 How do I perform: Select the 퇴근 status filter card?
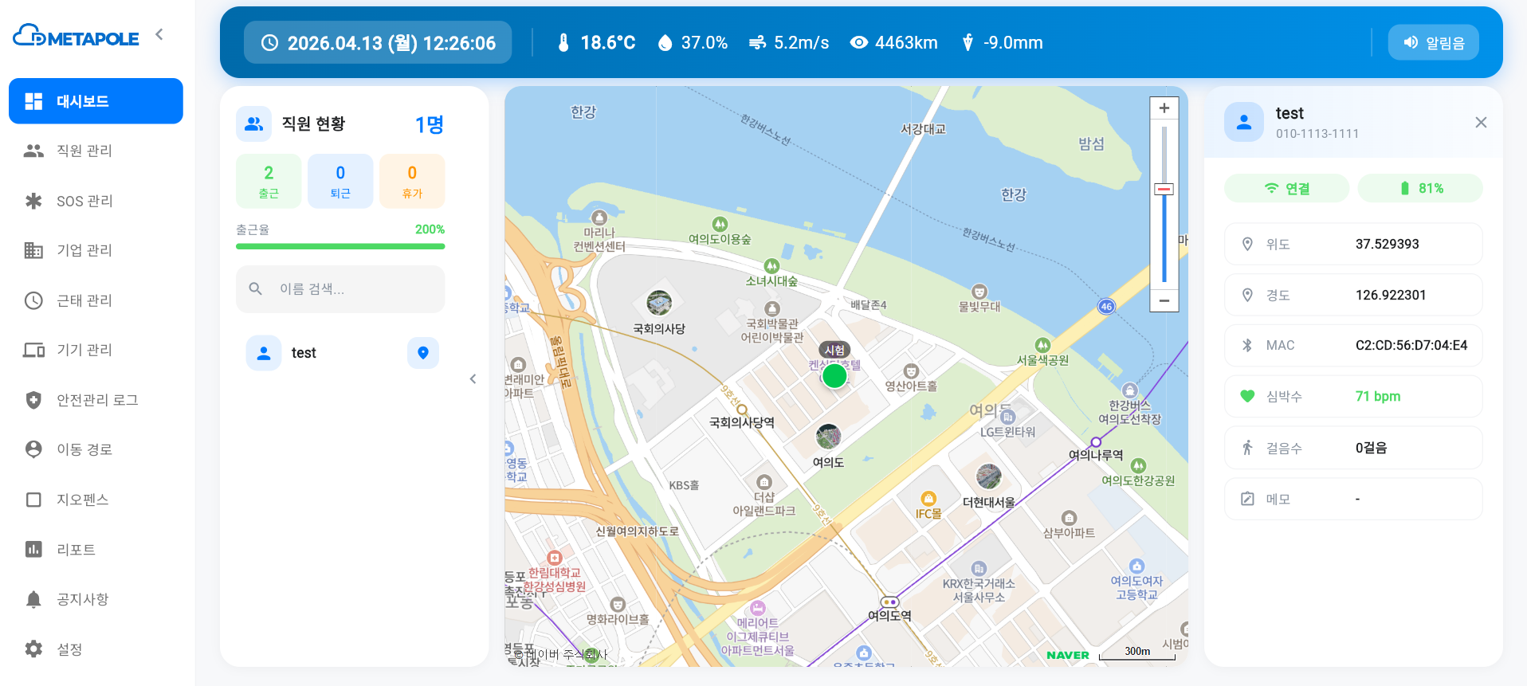pyautogui.click(x=340, y=182)
